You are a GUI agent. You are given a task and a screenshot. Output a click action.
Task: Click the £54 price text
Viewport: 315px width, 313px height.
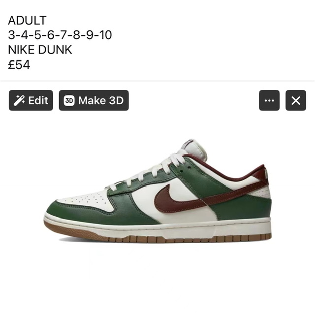pos(19,64)
